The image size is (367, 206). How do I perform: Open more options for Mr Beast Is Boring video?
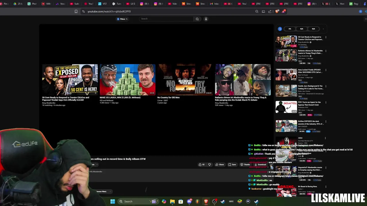(326, 187)
